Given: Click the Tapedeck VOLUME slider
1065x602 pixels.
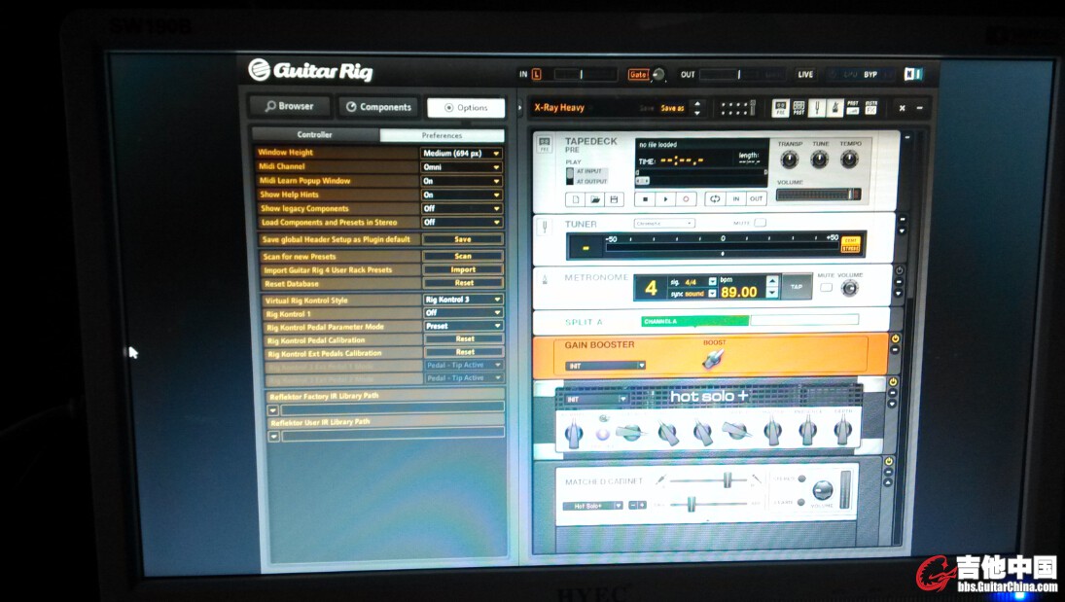Looking at the screenshot, I should (x=819, y=195).
